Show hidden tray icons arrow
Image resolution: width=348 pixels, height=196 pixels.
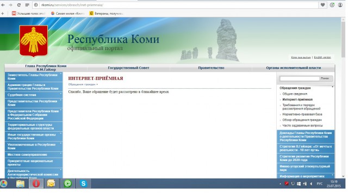(281, 184)
